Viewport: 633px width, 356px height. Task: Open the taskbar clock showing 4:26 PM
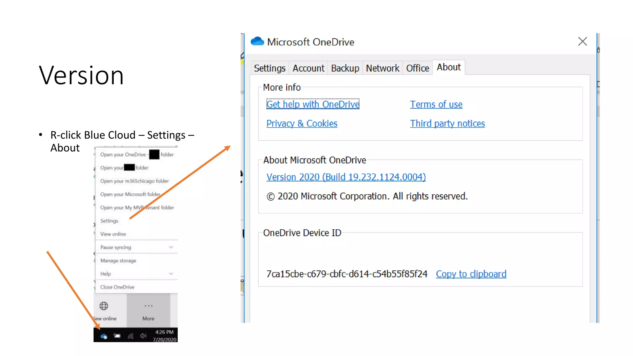pos(165,336)
